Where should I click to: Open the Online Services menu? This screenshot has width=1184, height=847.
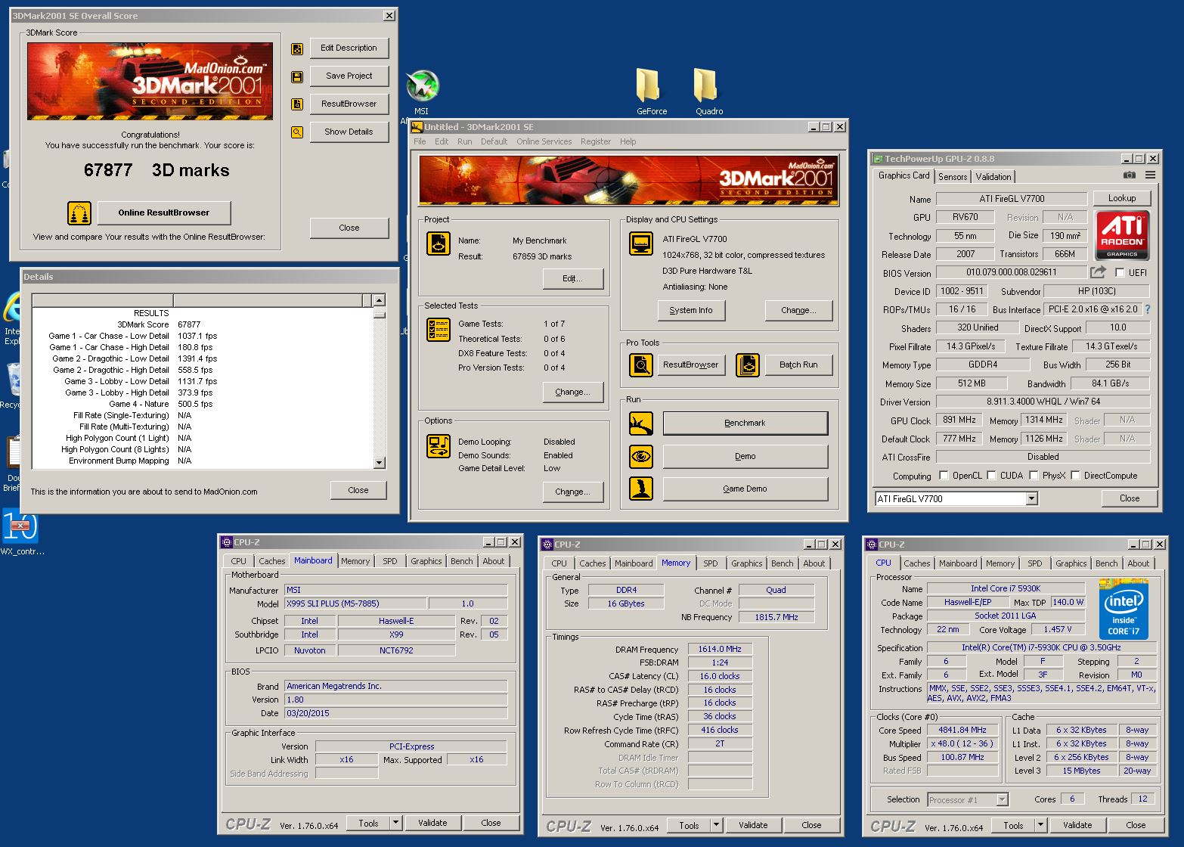(544, 141)
